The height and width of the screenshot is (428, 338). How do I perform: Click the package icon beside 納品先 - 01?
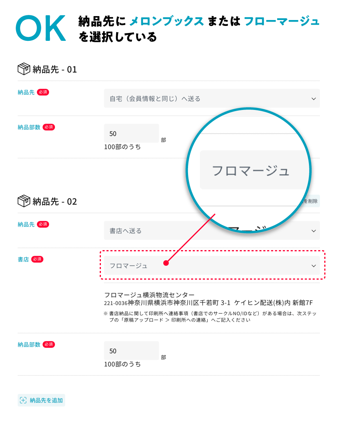(24, 69)
